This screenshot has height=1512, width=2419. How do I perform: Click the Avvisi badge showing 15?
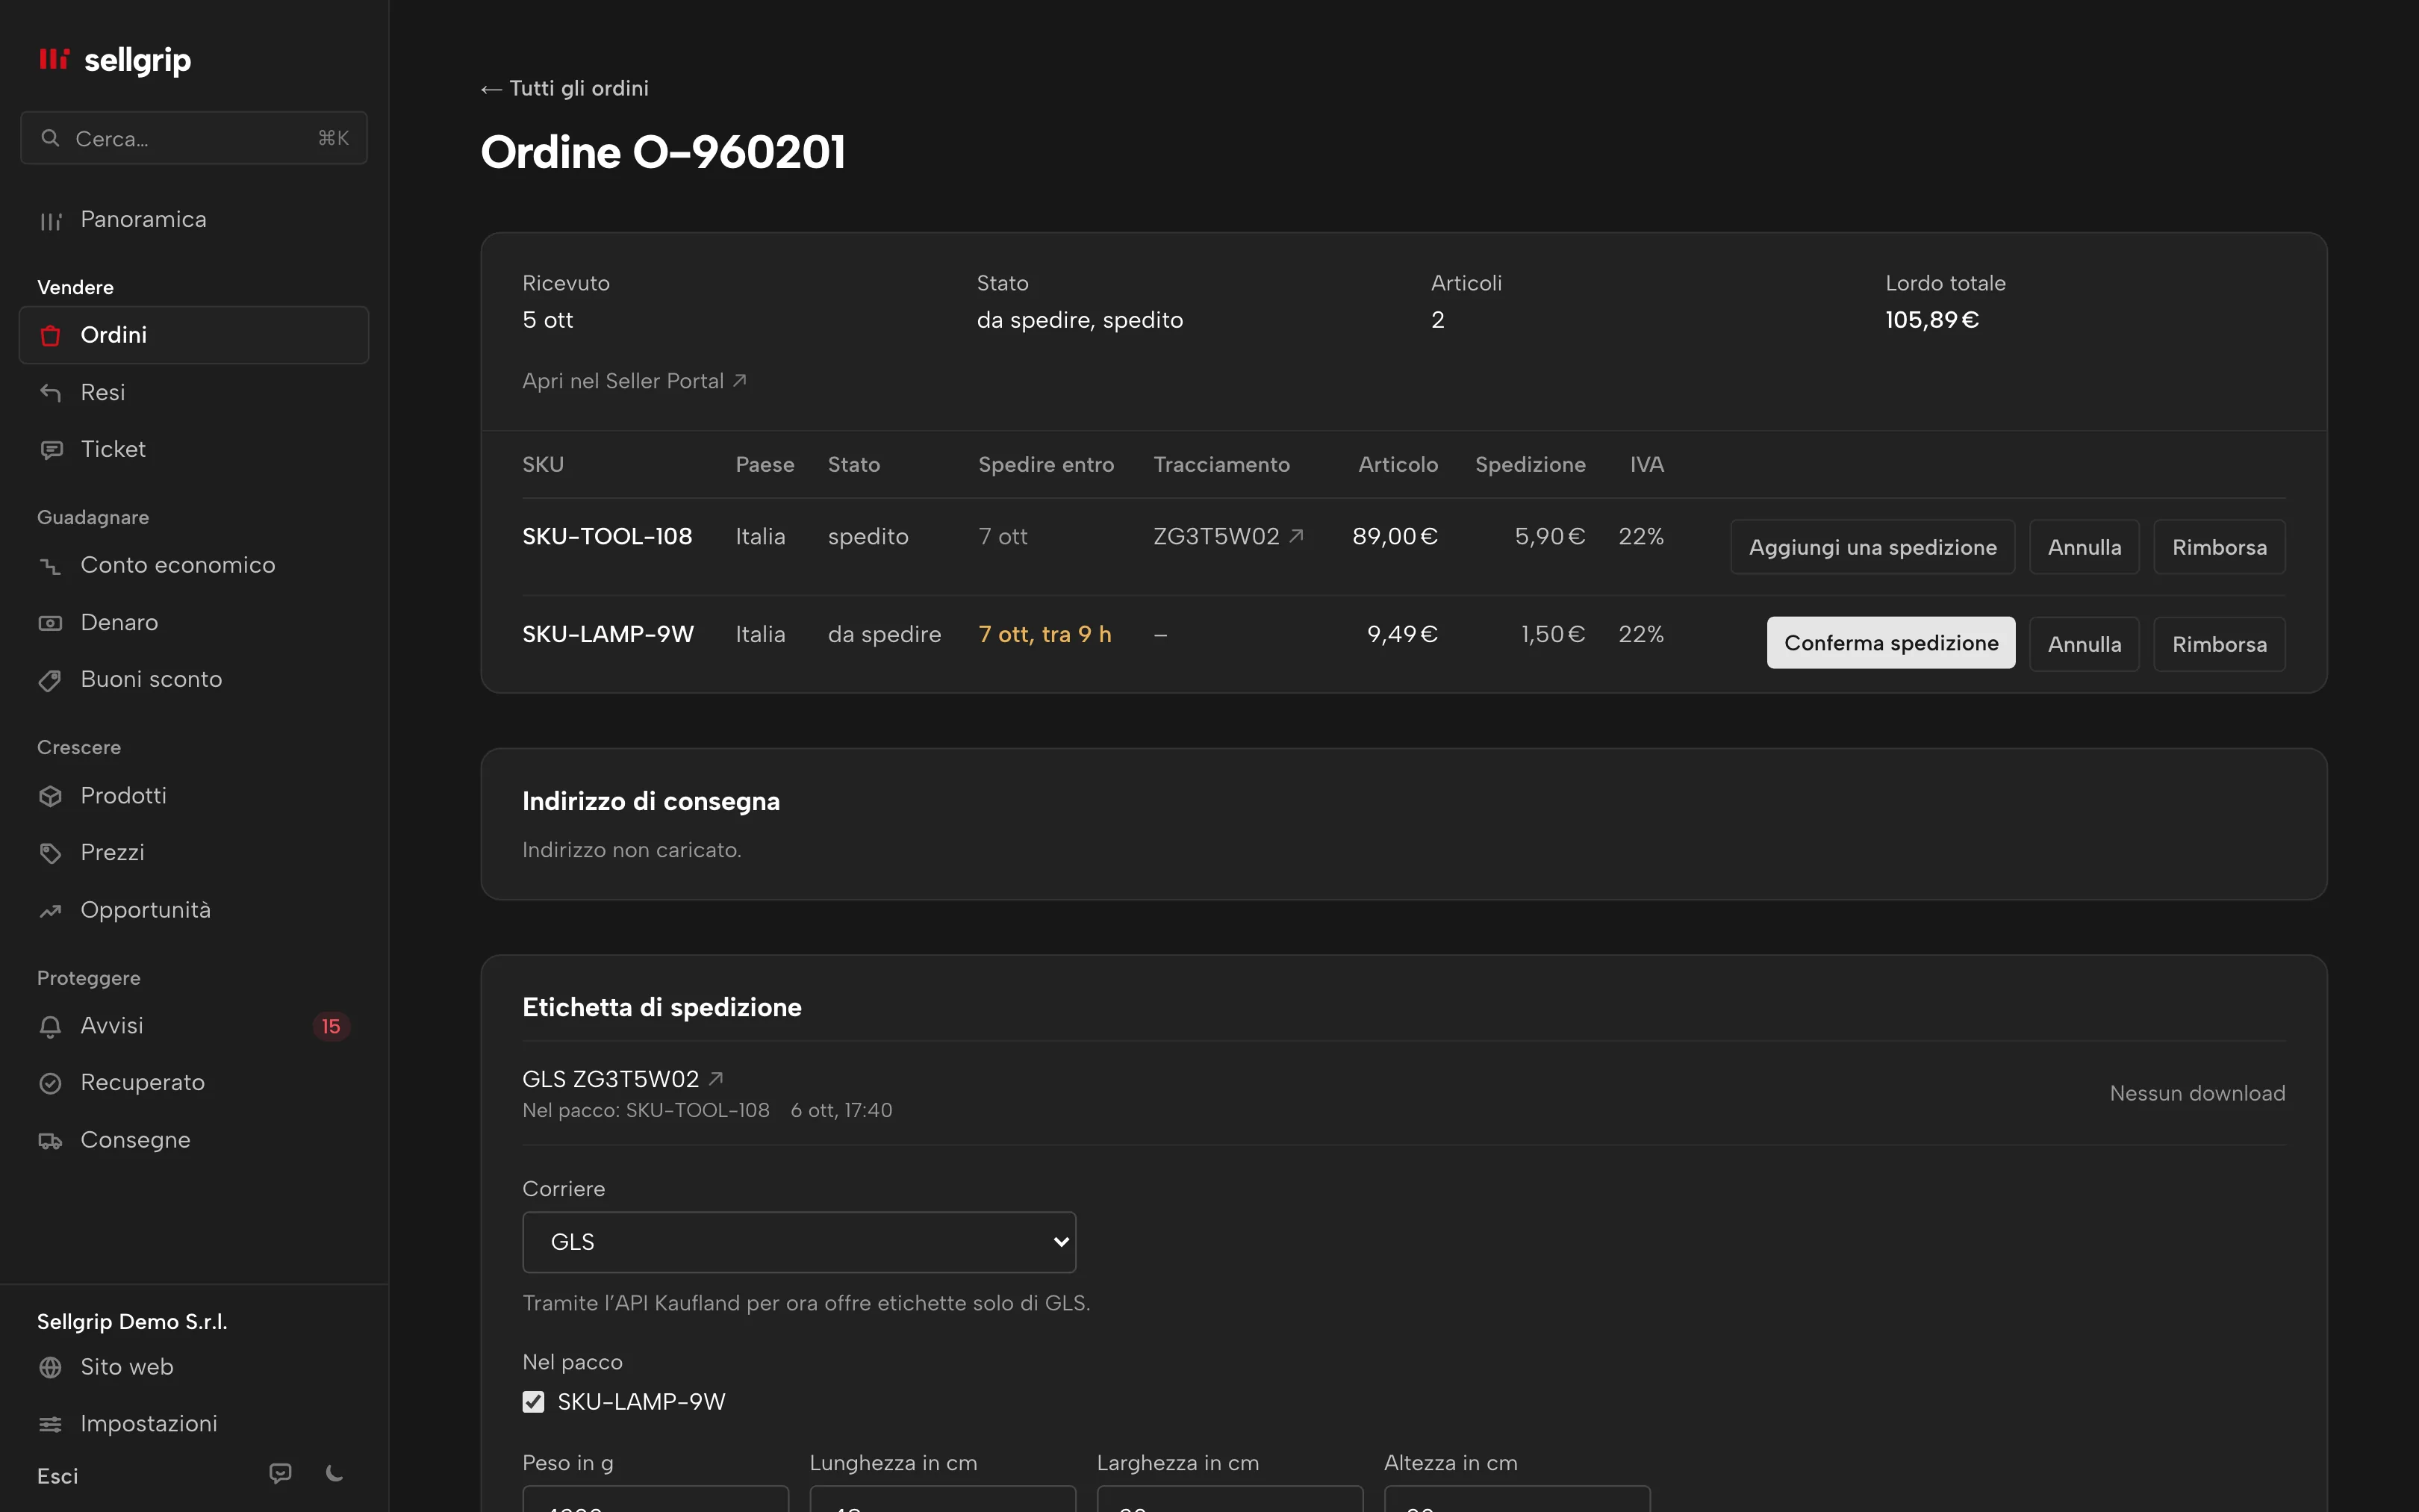point(331,1027)
